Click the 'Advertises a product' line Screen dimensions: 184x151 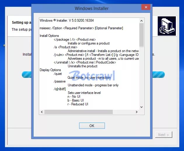pyautogui.click(x=103, y=59)
